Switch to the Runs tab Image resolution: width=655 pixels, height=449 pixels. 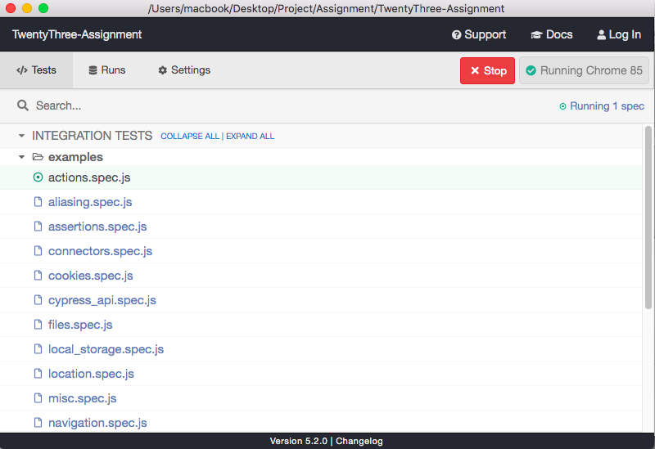pyautogui.click(x=107, y=70)
